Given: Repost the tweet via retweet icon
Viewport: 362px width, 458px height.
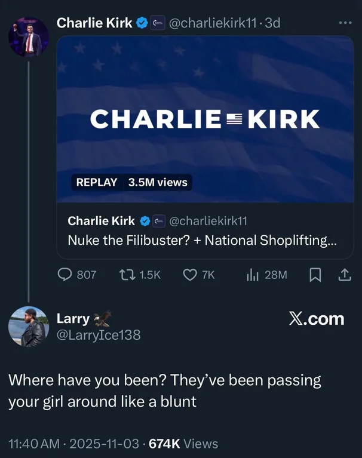Looking at the screenshot, I should pos(125,275).
